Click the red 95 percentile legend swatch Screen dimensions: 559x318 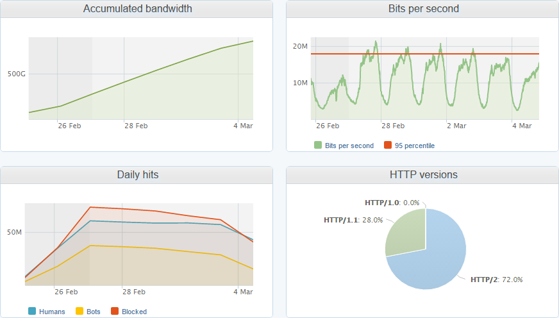click(388, 146)
